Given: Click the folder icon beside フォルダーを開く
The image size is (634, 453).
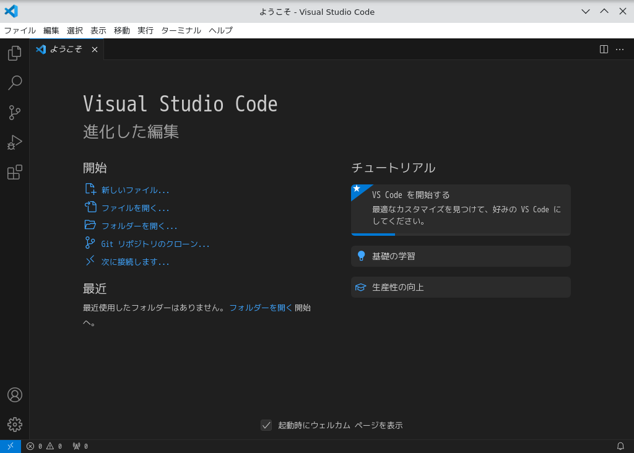Looking at the screenshot, I should tap(90, 225).
